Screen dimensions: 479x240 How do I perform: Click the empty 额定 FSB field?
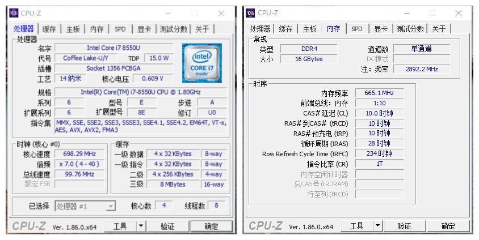click(x=79, y=184)
